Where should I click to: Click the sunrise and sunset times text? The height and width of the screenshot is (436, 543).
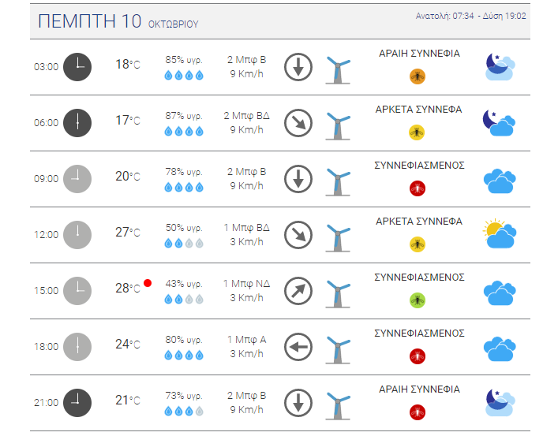(470, 16)
